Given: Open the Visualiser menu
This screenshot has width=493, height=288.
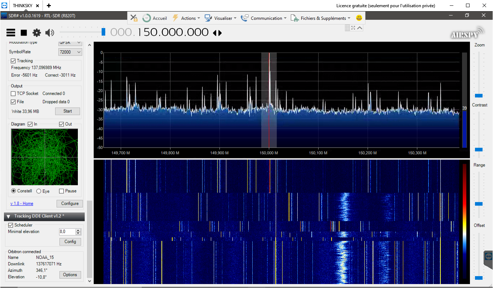Looking at the screenshot, I should click(220, 18).
